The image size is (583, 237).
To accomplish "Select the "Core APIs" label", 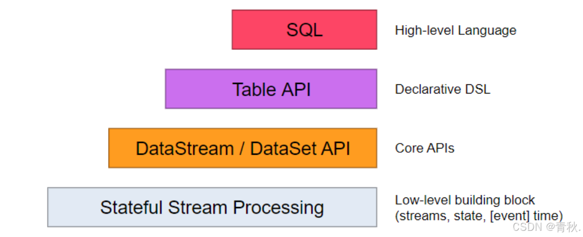I will (424, 149).
